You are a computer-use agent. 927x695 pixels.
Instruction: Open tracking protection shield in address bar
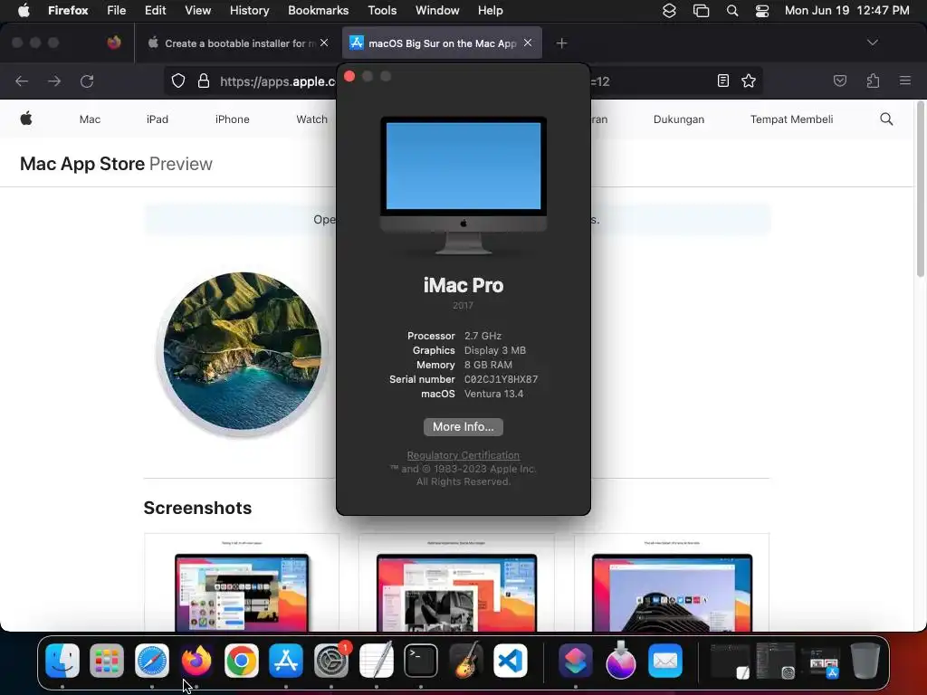click(x=178, y=81)
